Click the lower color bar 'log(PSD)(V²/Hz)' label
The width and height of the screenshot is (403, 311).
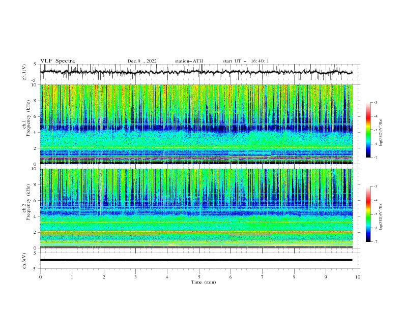coord(381,216)
